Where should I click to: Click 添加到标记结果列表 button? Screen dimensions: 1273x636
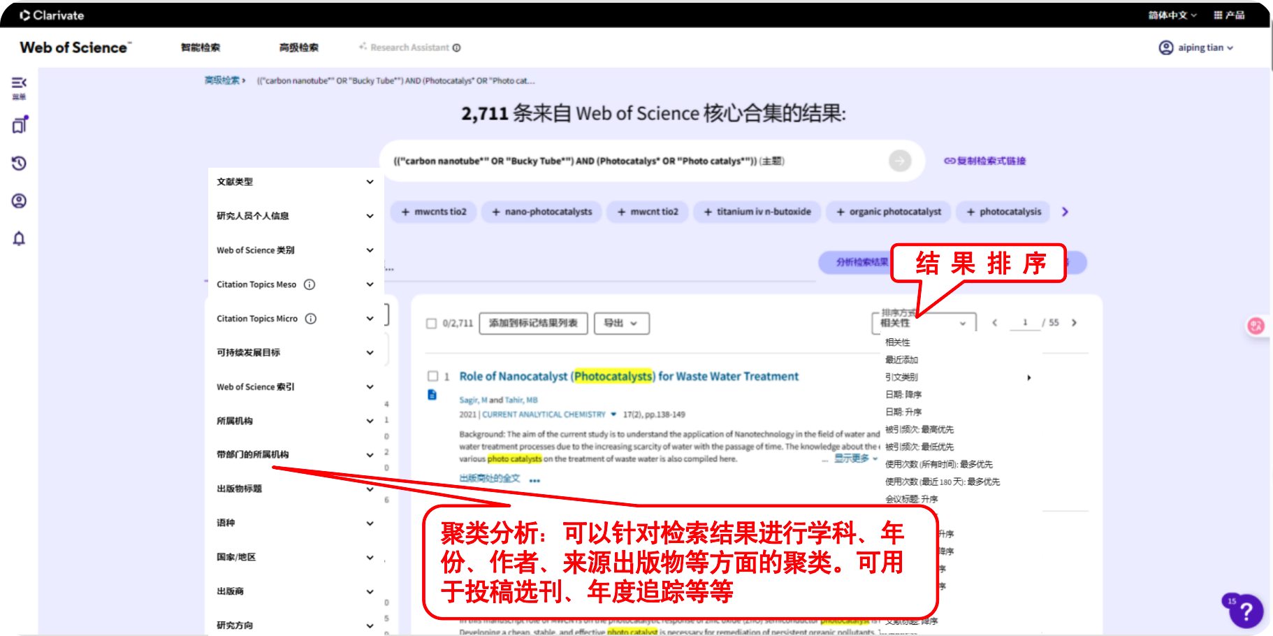point(533,323)
